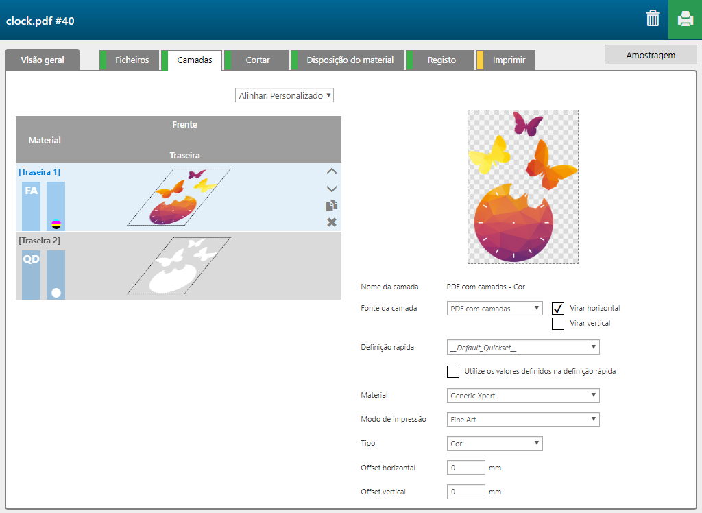Image resolution: width=702 pixels, height=513 pixels.
Task: Click the white dot icon in Traseira 2
Action: 56,293
